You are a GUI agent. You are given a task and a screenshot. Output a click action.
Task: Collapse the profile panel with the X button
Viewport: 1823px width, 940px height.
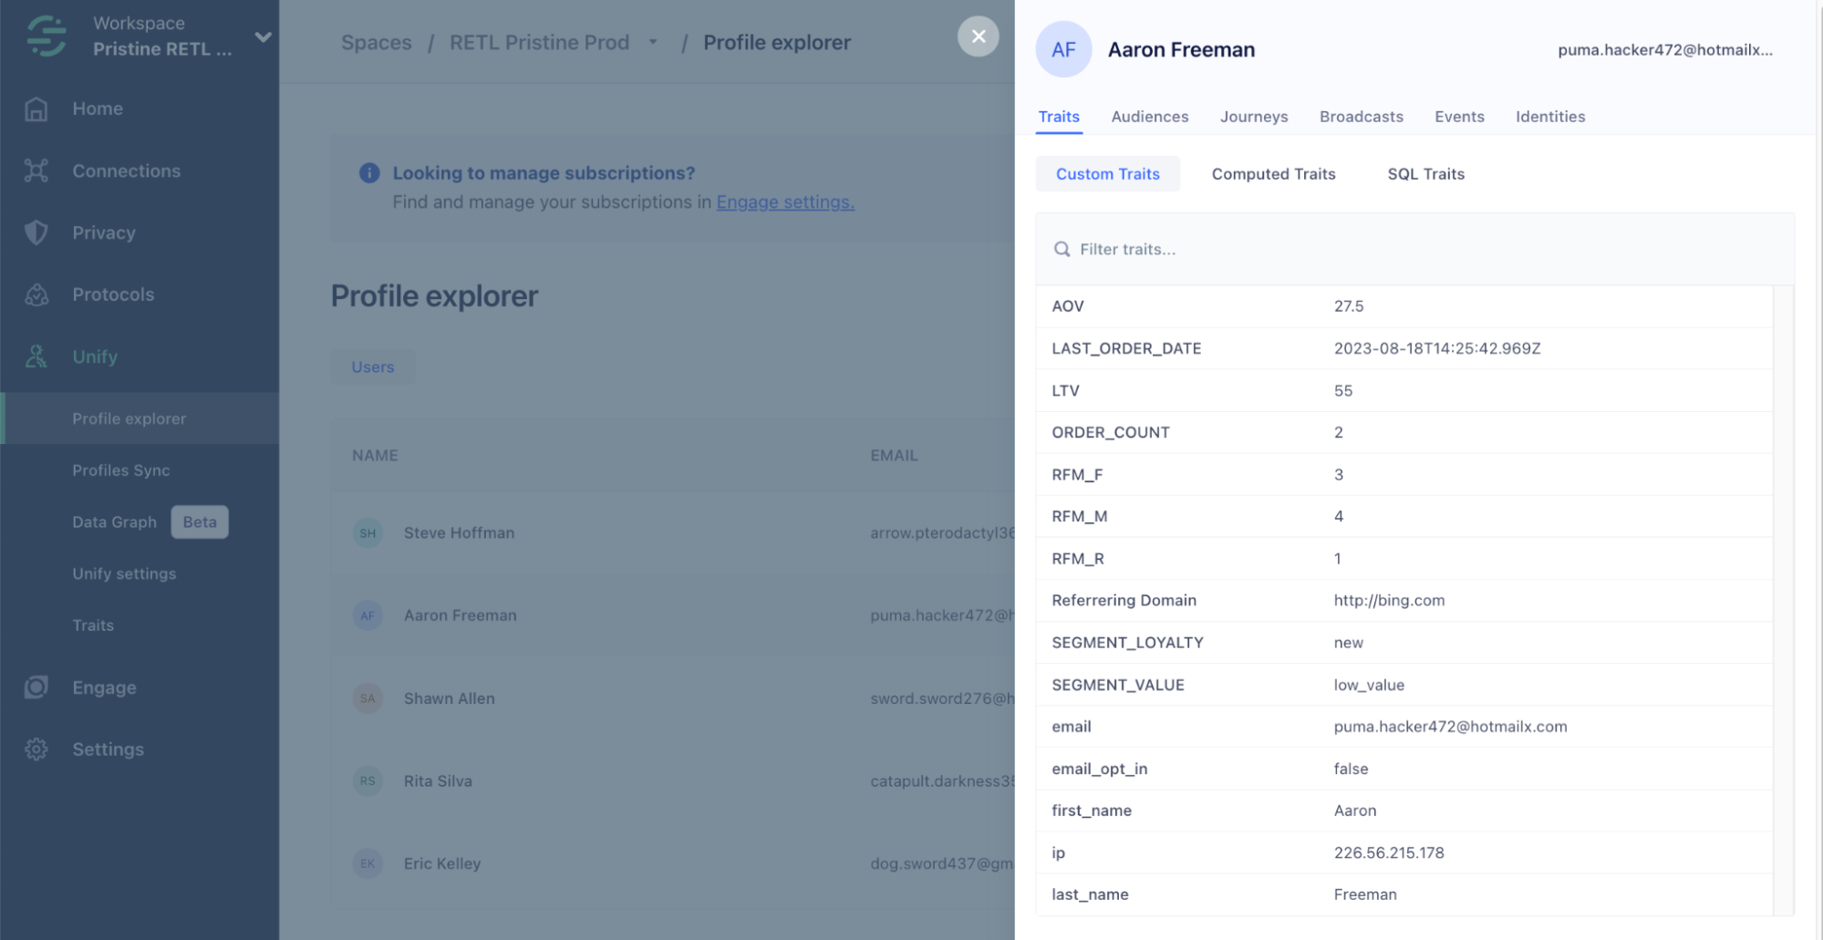tap(978, 36)
